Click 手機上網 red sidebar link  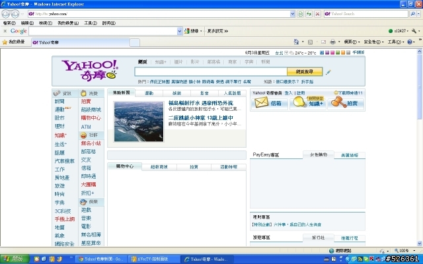pyautogui.click(x=65, y=219)
